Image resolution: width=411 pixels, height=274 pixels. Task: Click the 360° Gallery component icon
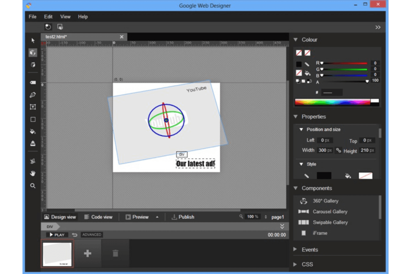(x=304, y=201)
